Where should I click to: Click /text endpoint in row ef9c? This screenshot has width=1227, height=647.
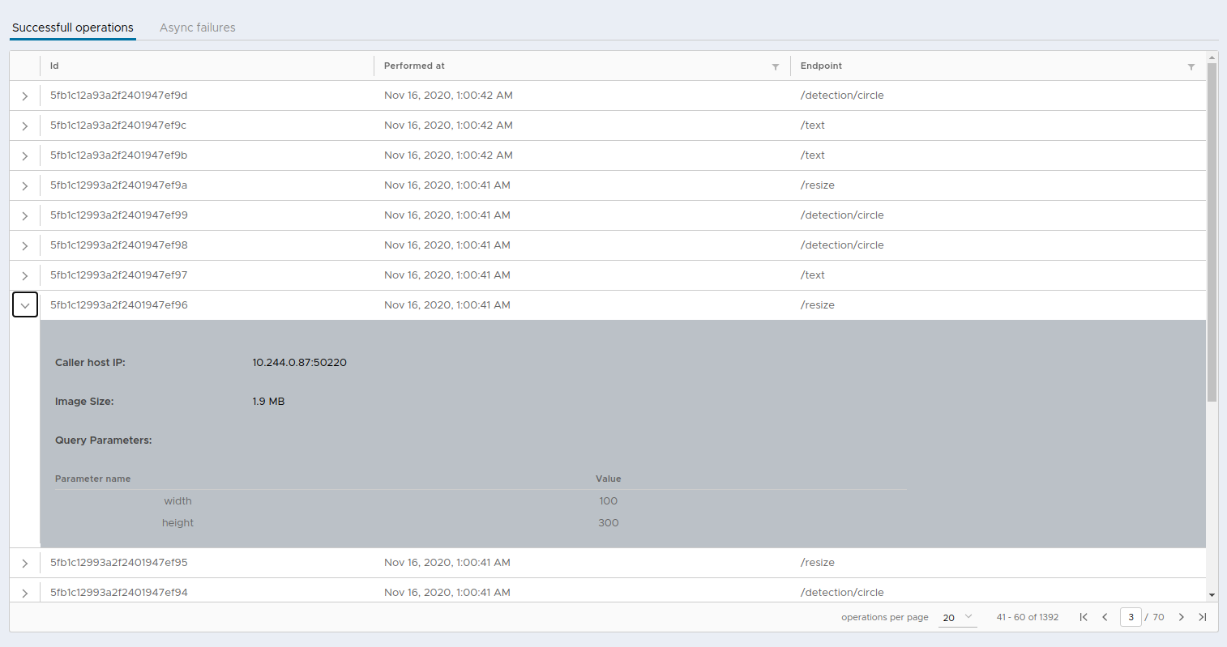click(x=813, y=126)
